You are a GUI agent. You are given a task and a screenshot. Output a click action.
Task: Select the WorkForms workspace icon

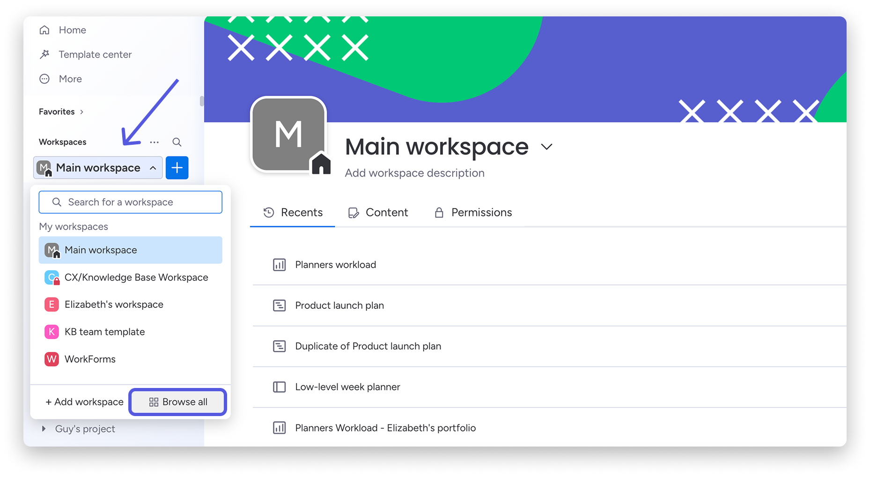52,359
